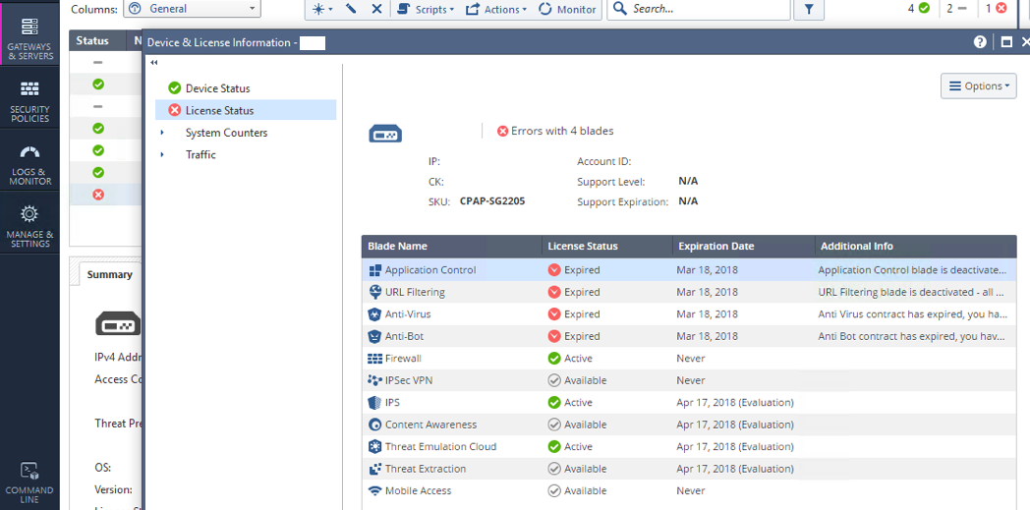Select License Status in the tree

click(x=246, y=110)
